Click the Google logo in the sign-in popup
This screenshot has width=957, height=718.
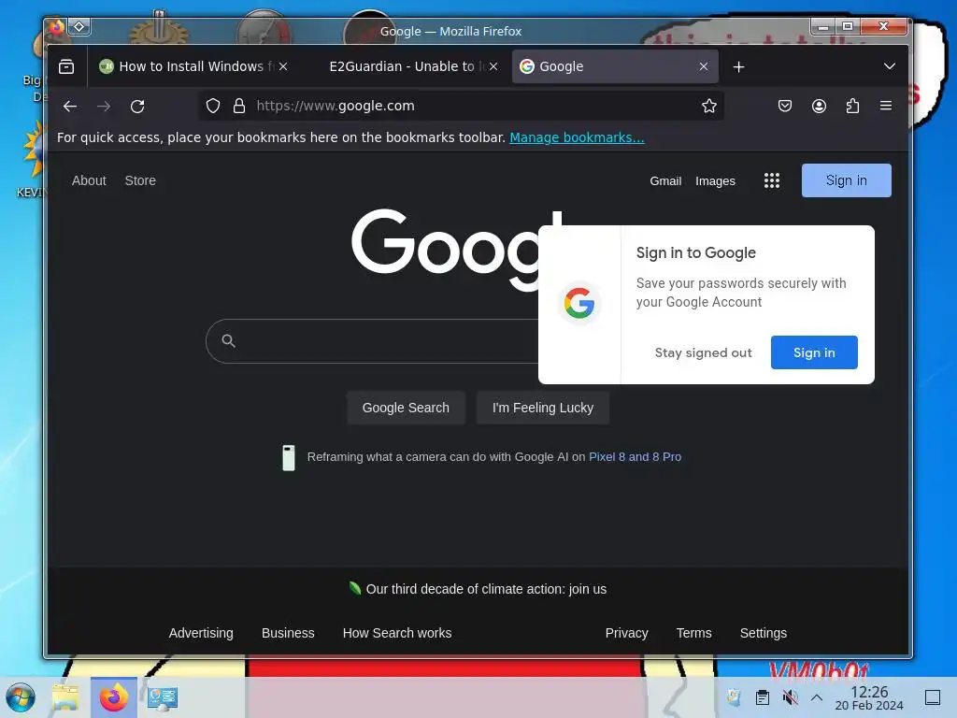pos(578,303)
